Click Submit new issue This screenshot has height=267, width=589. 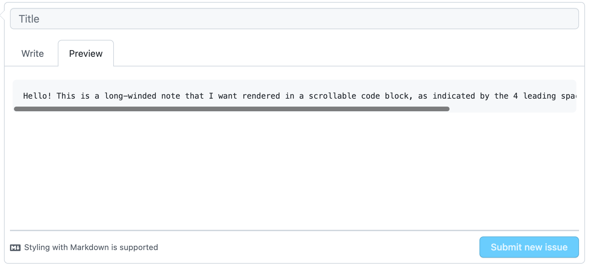(529, 247)
